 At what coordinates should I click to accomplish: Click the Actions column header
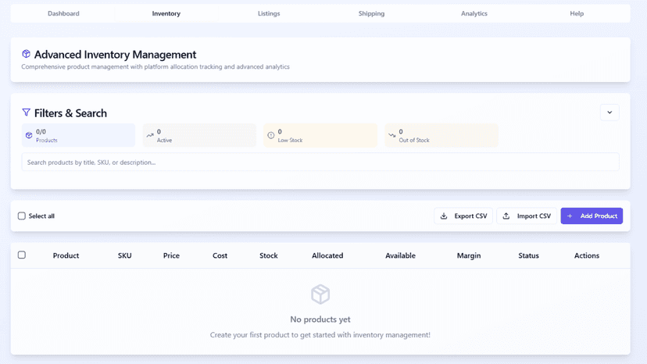pyautogui.click(x=587, y=255)
